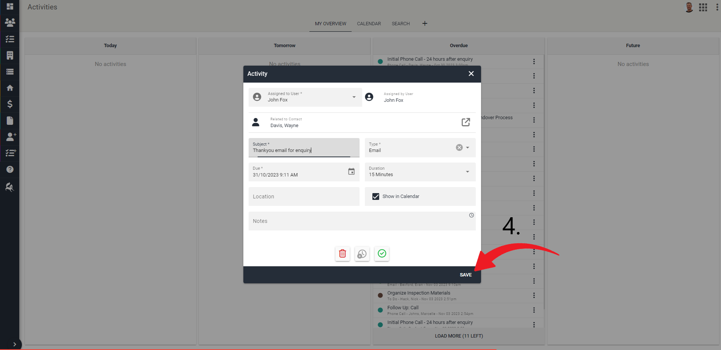This screenshot has height=350, width=721.
Task: Clear the Email type using the X icon
Action: 459,147
